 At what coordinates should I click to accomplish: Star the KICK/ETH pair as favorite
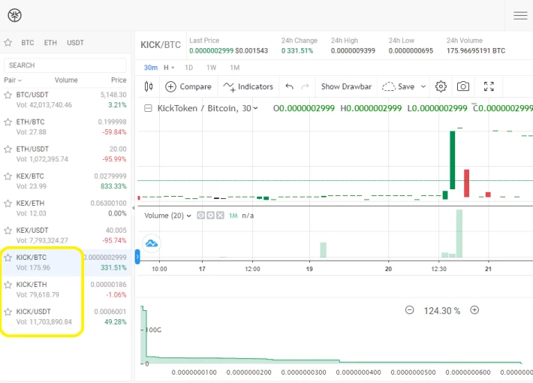9,285
